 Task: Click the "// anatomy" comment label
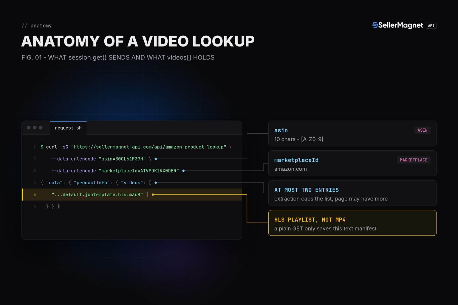[37, 26]
